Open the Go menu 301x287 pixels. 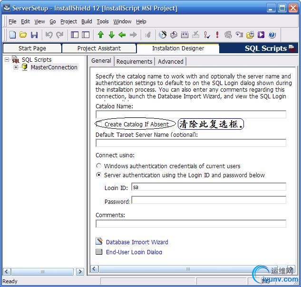point(53,21)
